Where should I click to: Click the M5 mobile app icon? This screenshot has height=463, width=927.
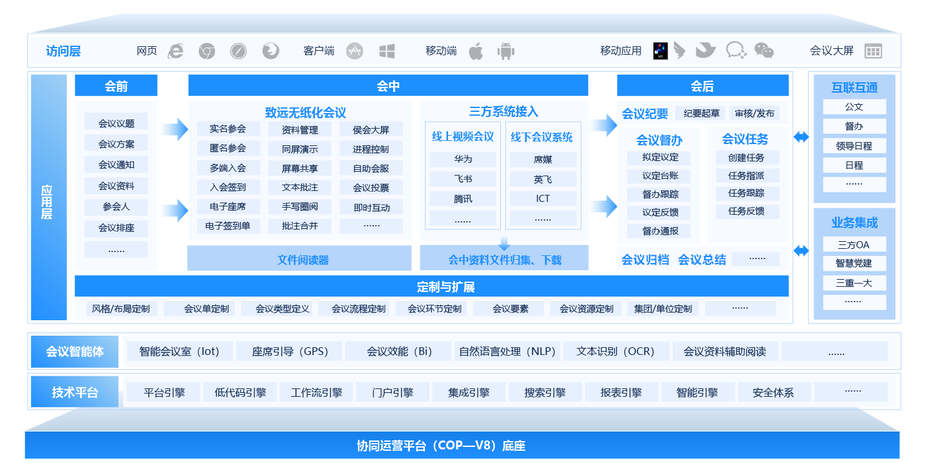pyautogui.click(x=660, y=51)
